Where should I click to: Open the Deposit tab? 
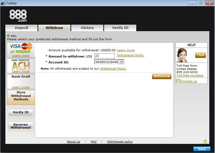(x=22, y=28)
